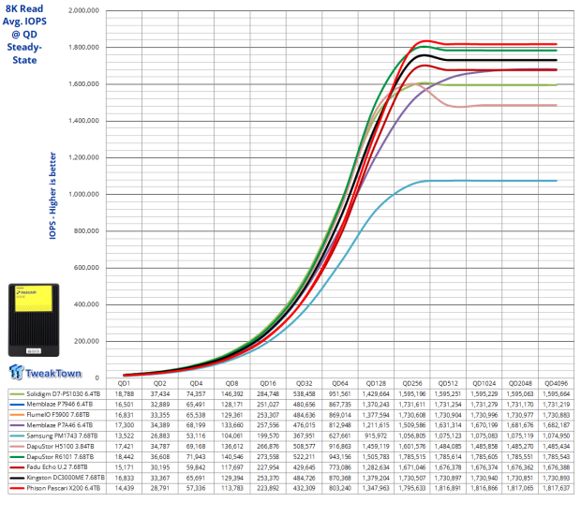
Task: Select Samsung QD128 cell value 915,972
Action: tap(376, 436)
